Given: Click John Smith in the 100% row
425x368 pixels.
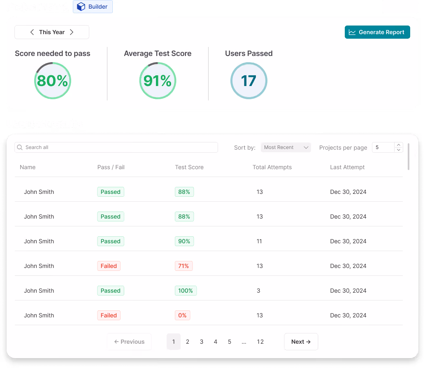Looking at the screenshot, I should [39, 291].
